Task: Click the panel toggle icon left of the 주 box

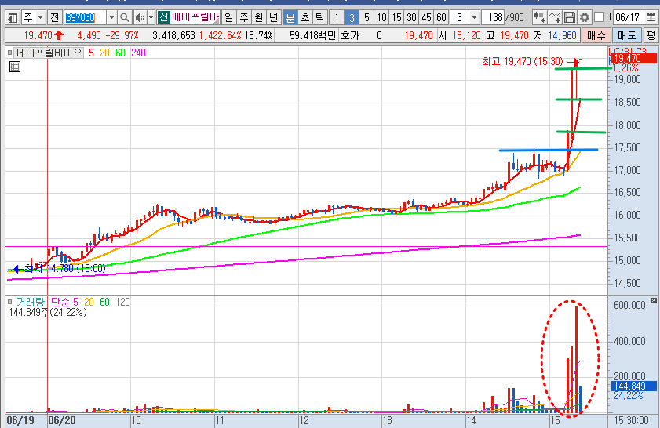Action: click(13, 18)
